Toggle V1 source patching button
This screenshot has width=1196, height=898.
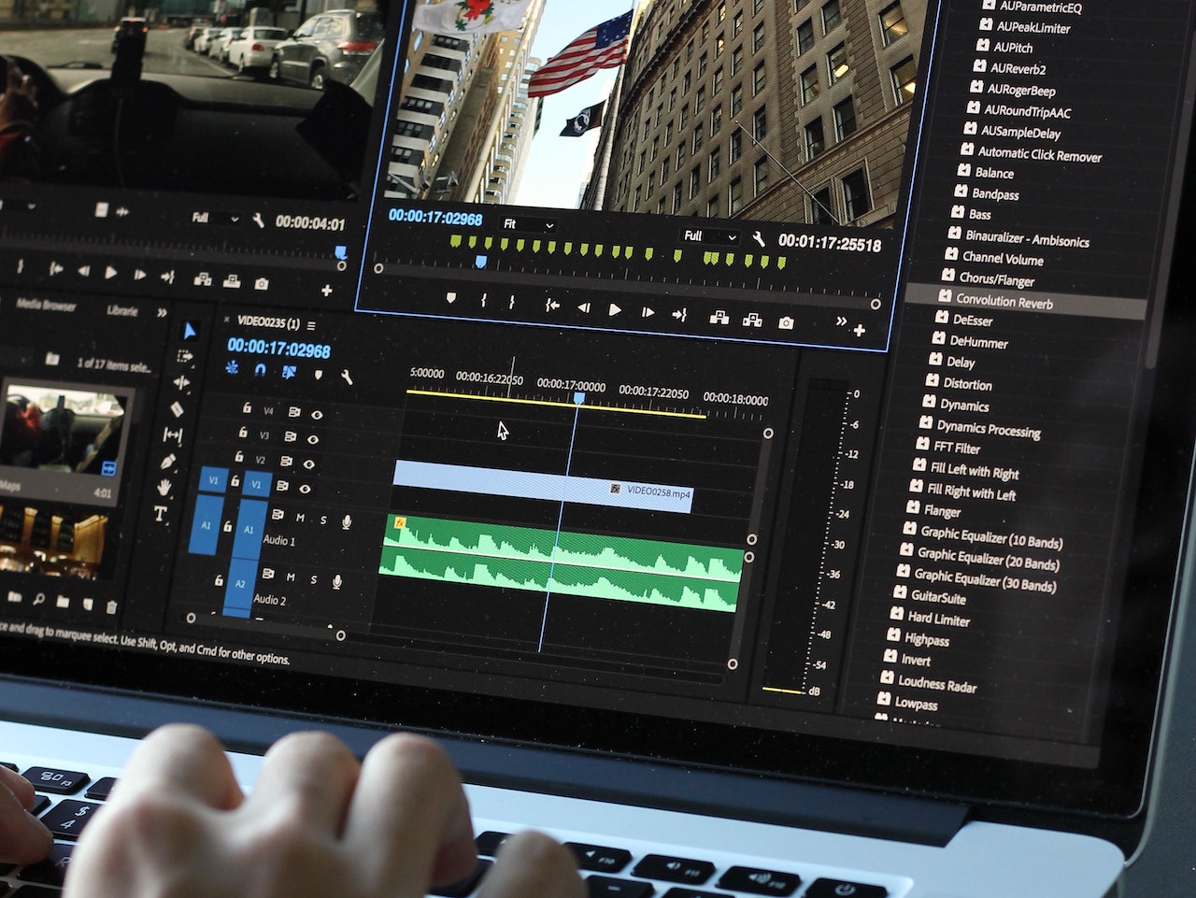pos(213,479)
